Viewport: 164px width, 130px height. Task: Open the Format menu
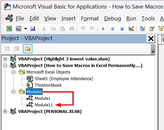(x=90, y=18)
